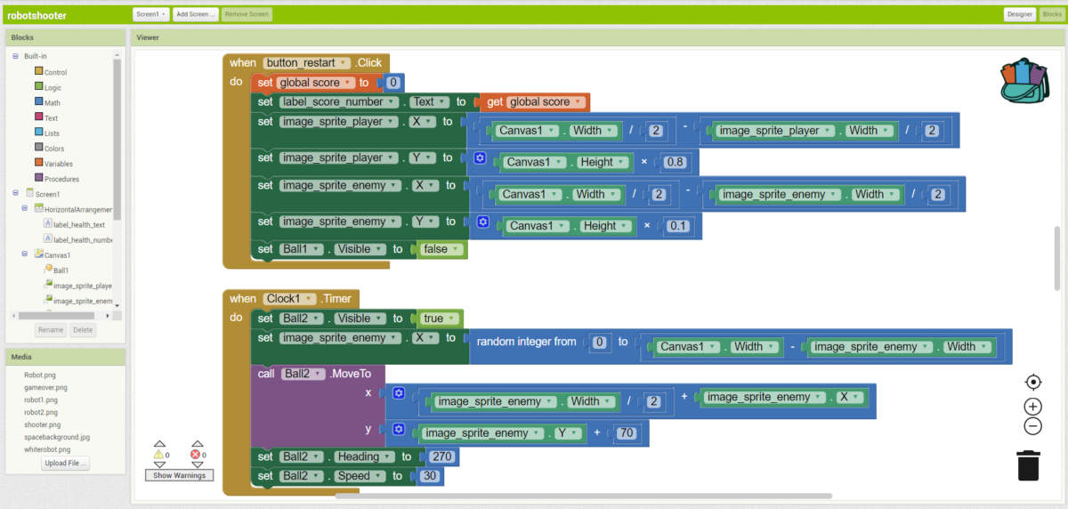The width and height of the screenshot is (1068, 509).
Task: Zoom out with the minus icon
Action: (1032, 425)
